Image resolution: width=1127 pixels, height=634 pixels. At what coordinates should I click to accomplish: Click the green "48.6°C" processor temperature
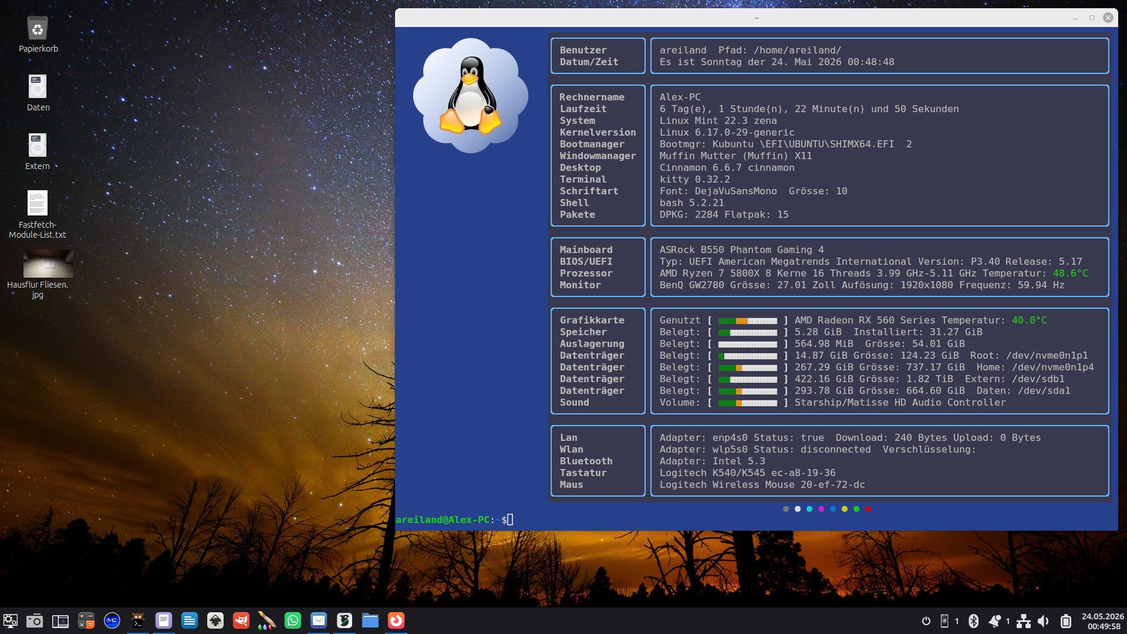coord(1070,274)
